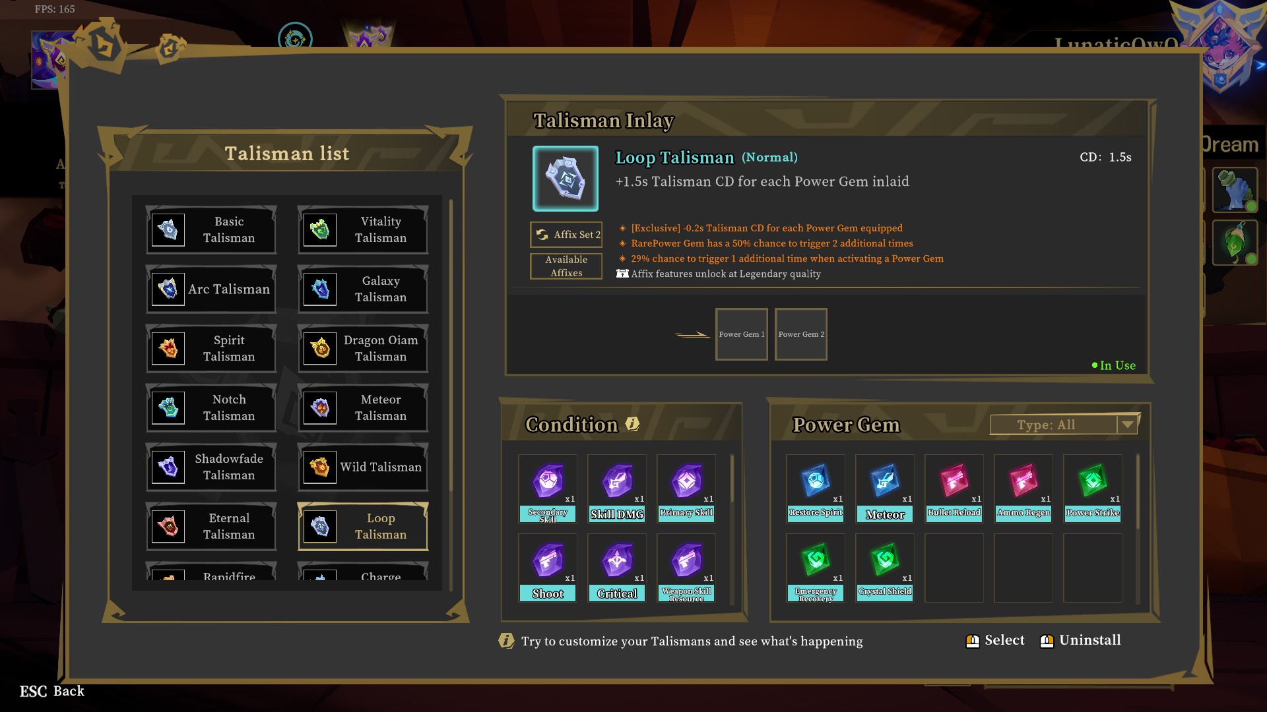Click the empty Power Gem 1 slot

741,334
